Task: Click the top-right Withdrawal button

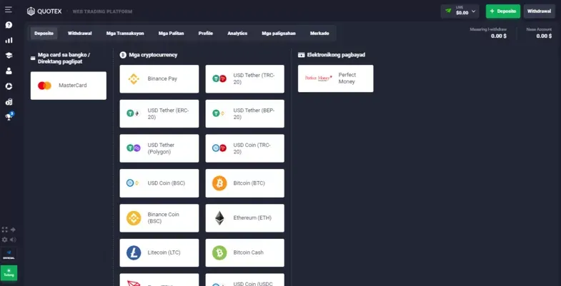Action: 539,11
